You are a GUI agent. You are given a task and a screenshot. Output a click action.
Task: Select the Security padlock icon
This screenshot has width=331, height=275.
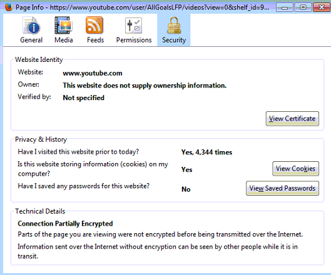click(x=174, y=26)
